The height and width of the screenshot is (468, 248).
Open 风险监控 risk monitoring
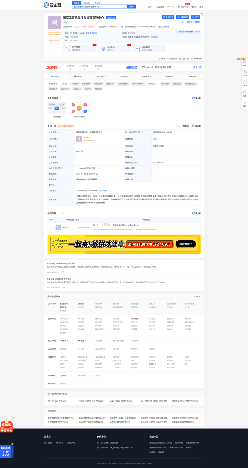click(x=183, y=17)
